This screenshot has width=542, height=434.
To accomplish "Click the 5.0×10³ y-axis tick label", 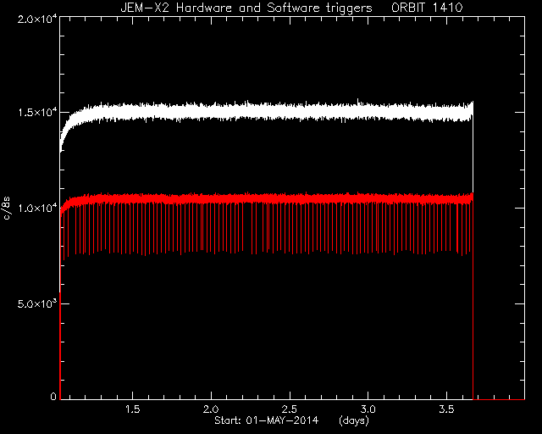I will click(37, 303).
